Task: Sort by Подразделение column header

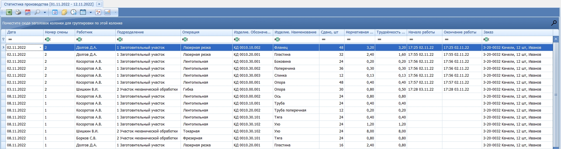Action: (148, 32)
